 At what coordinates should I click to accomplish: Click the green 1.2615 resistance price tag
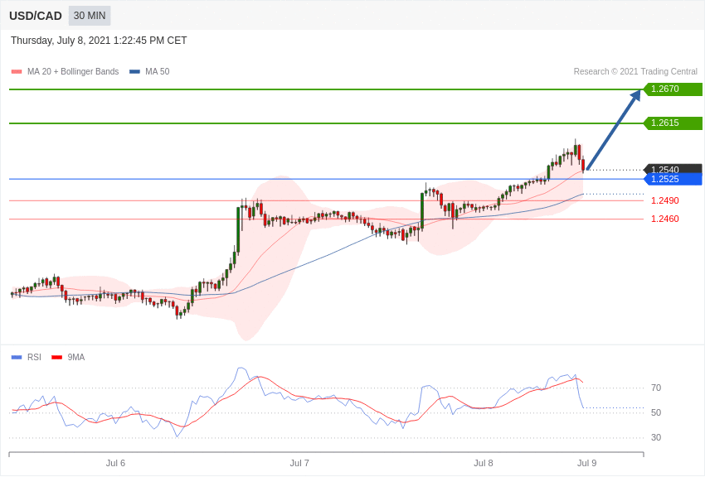pyautogui.click(x=673, y=123)
